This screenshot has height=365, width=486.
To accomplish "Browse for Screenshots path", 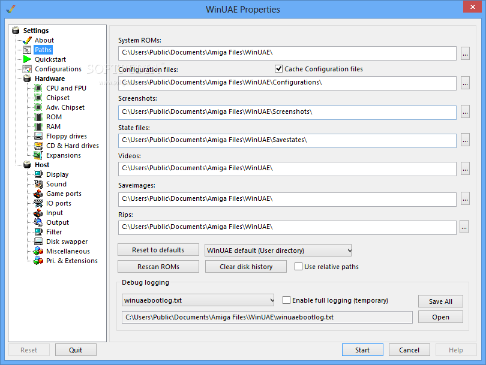I will (465, 111).
